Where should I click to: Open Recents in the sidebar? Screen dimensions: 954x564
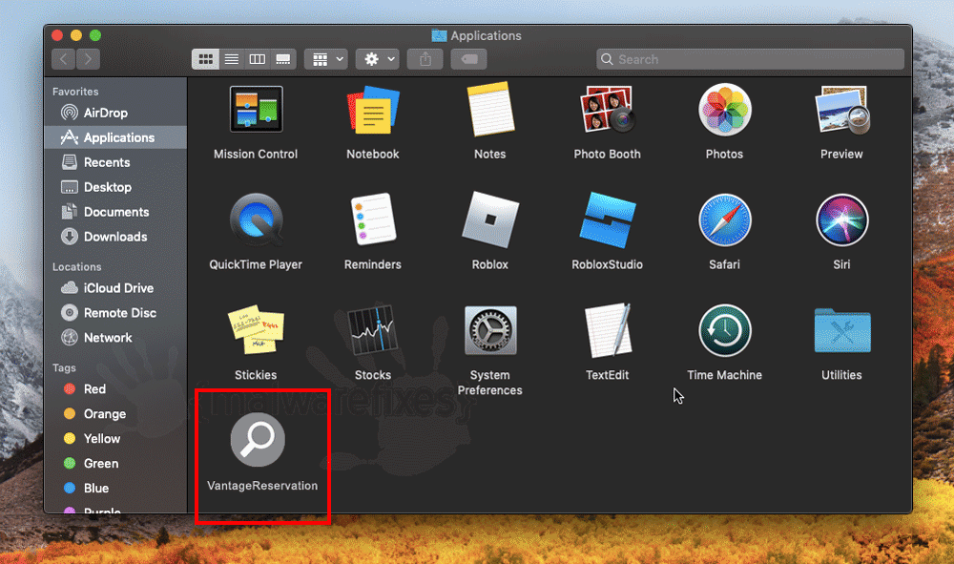click(115, 162)
